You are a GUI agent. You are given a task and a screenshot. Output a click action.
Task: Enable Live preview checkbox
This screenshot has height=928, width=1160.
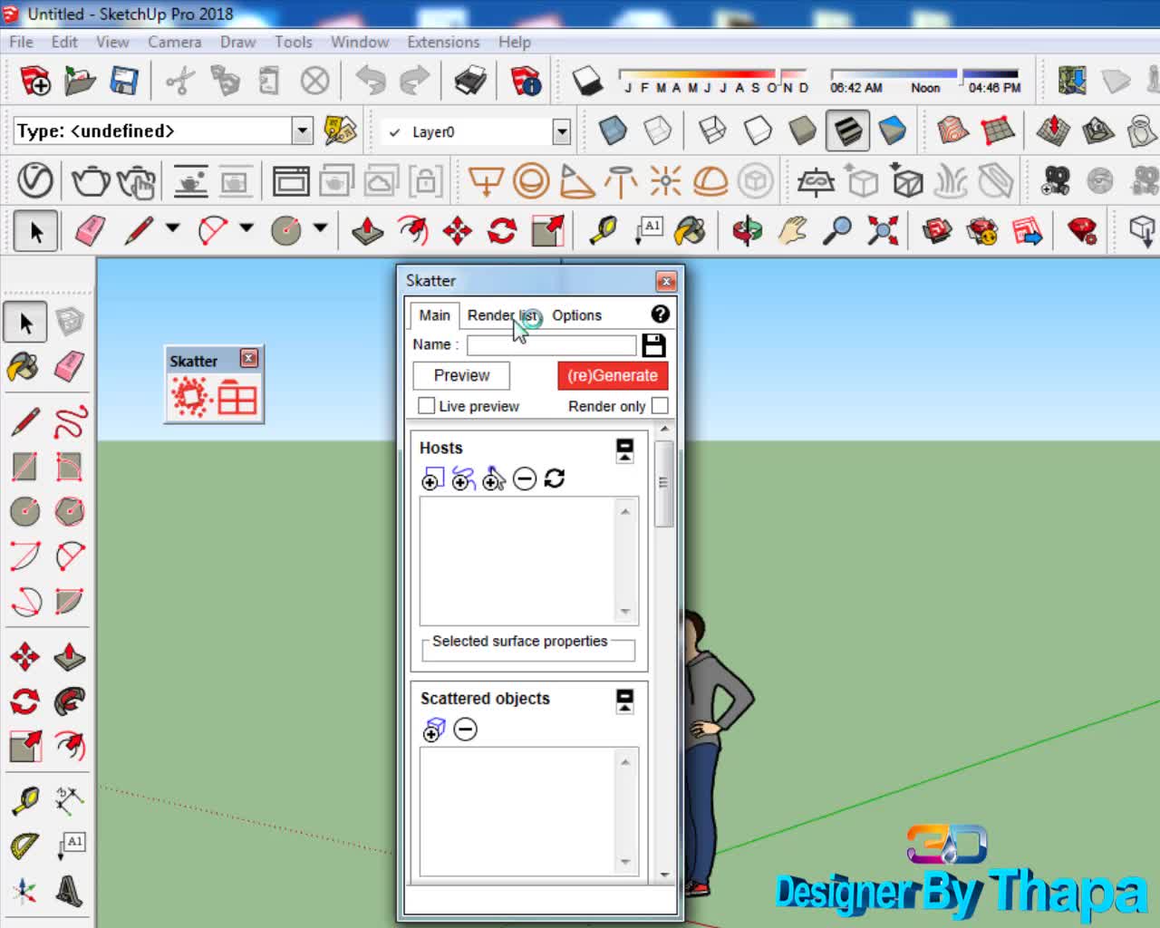(426, 406)
